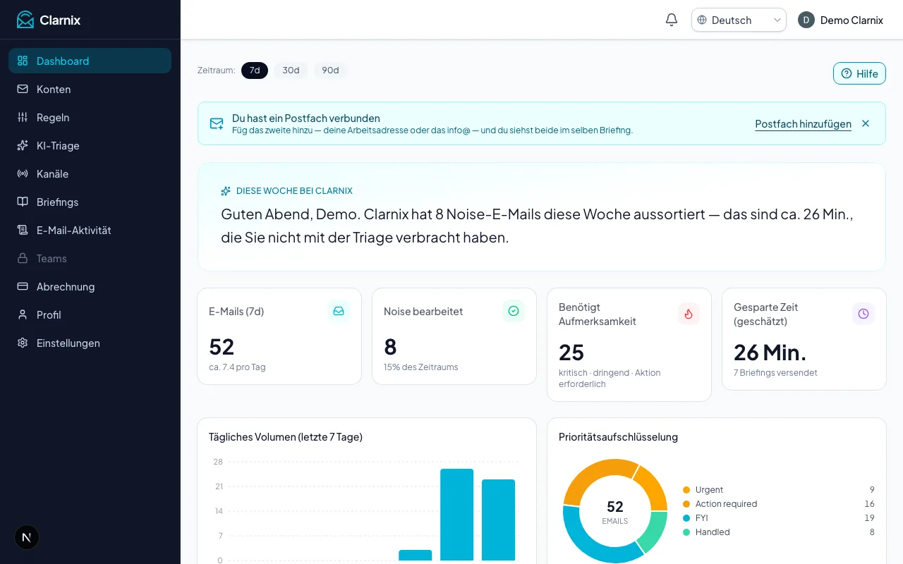Click the Clarnix brand name in sidebar

(60, 20)
